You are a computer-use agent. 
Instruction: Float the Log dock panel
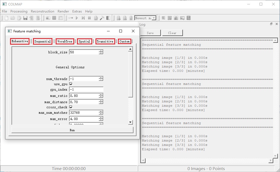click(271, 24)
